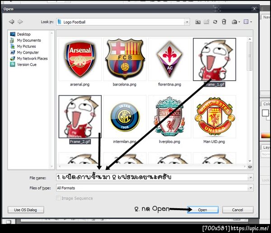Open My Network Places in the list
Screen dimensions: 271x233
[x=32, y=58]
